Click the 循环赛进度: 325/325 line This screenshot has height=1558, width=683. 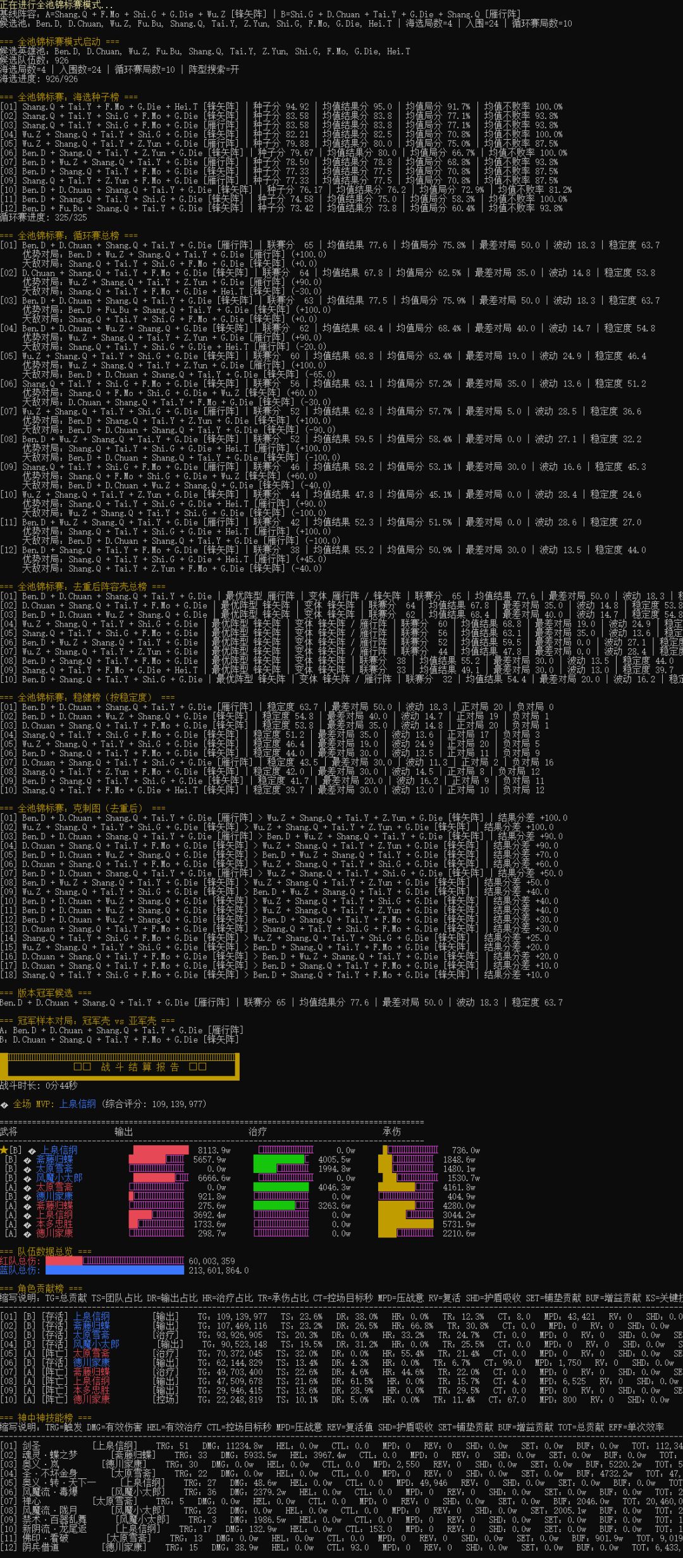point(44,218)
